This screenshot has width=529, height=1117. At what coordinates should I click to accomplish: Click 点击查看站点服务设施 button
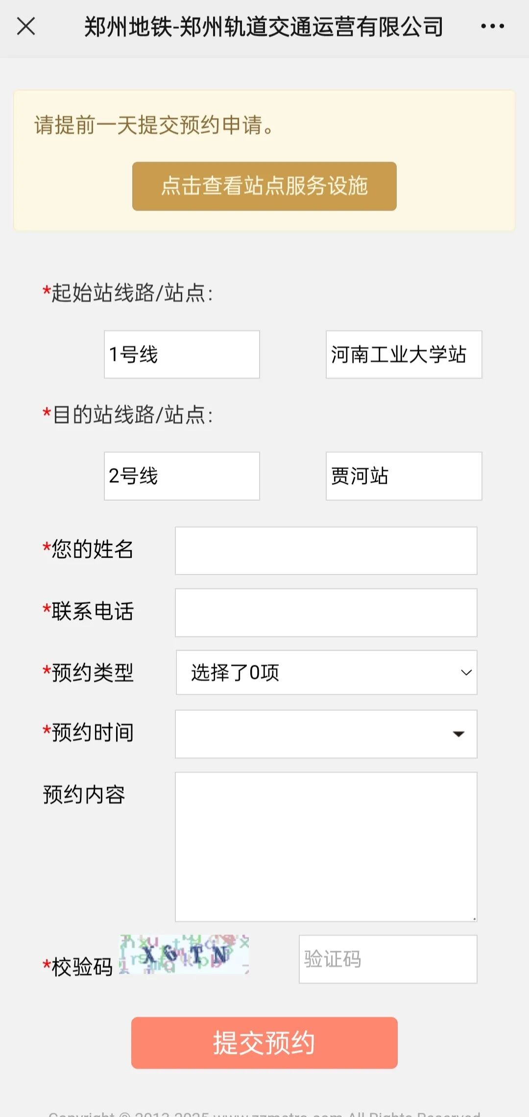264,186
